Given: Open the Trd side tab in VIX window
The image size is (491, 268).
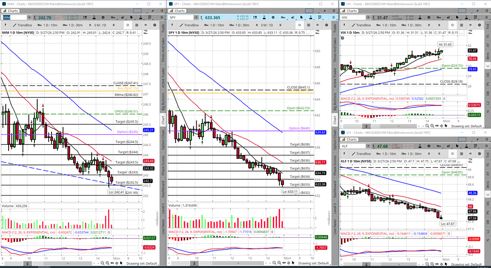Looking at the screenshot, I should pyautogui.click(x=488, y=27).
